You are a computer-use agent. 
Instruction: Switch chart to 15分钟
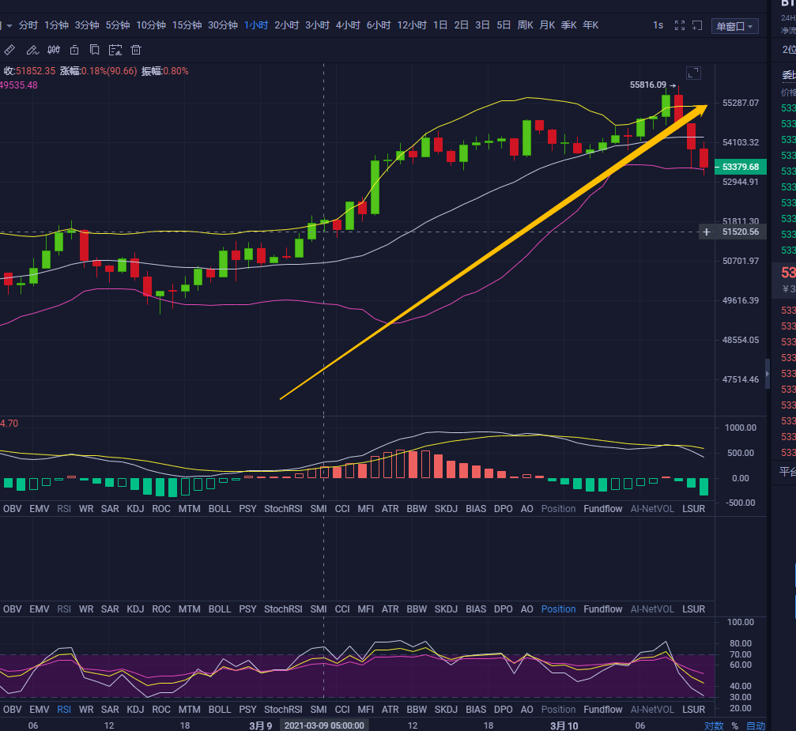pos(187,25)
